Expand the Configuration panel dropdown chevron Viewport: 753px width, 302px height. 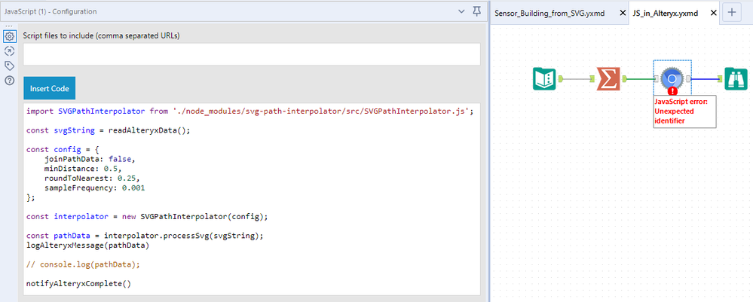pyautogui.click(x=461, y=11)
